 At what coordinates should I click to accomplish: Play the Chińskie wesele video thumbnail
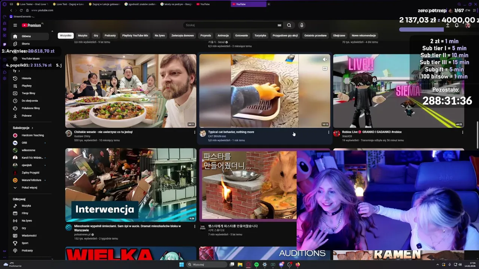click(x=131, y=91)
